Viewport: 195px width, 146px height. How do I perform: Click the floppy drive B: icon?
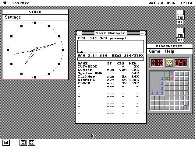180,35
